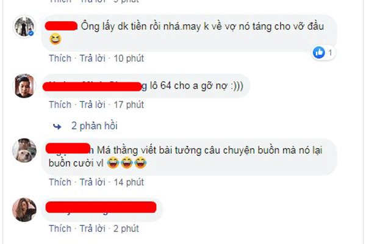The width and height of the screenshot is (366, 244).
Task: Click the like reaction thumbs-up icon
Action: coord(319,52)
